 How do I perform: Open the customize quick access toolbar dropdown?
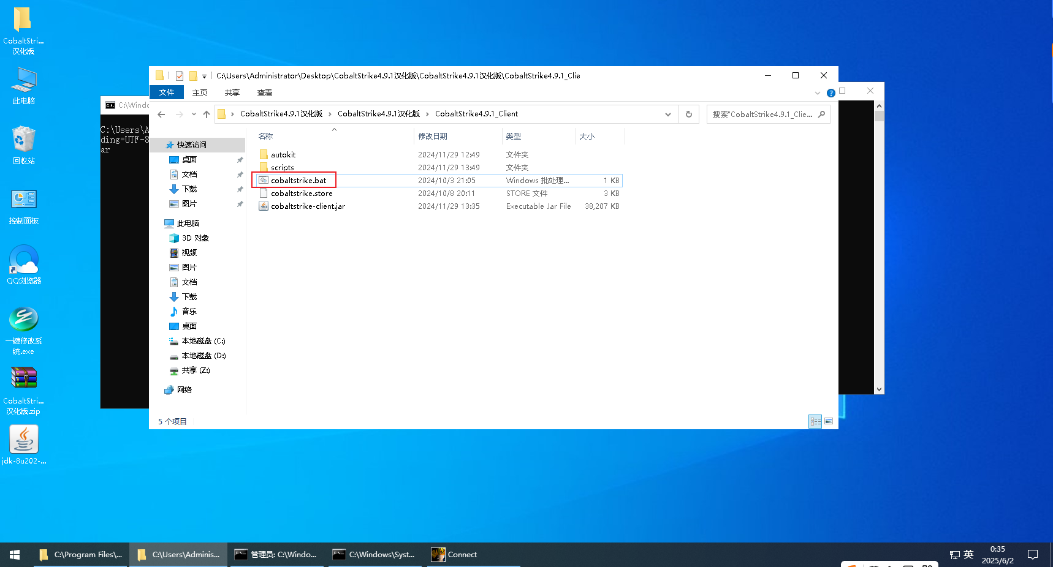(204, 77)
